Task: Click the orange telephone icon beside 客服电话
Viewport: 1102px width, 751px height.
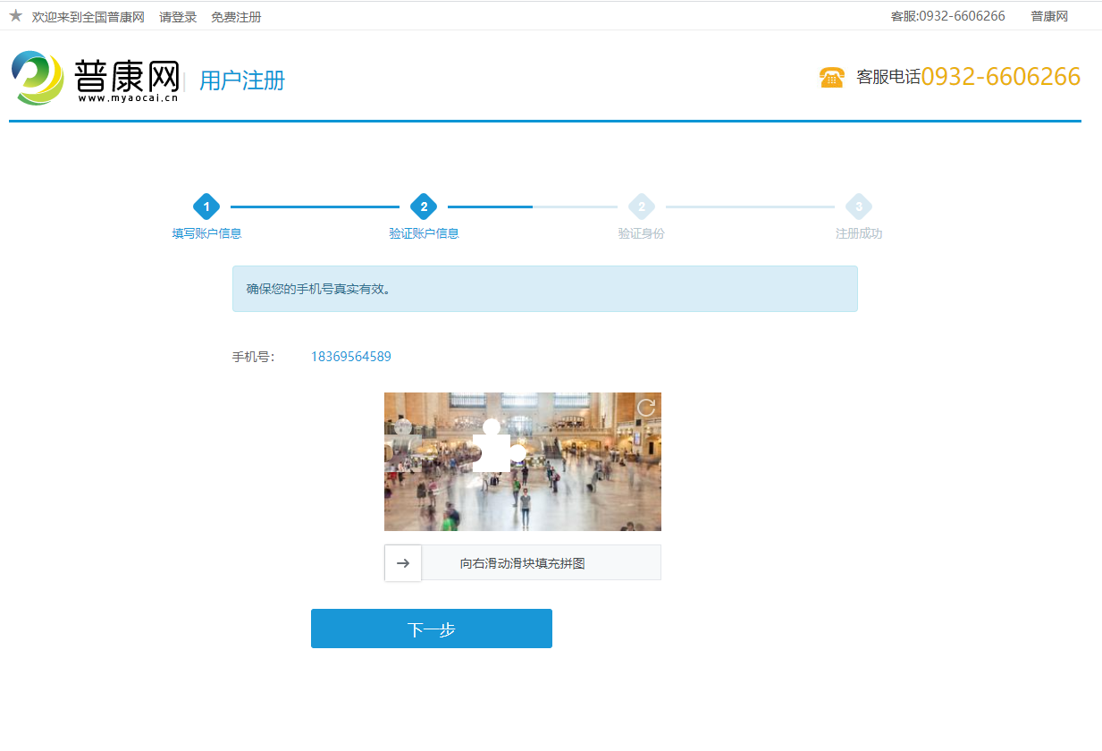Action: pyautogui.click(x=831, y=78)
